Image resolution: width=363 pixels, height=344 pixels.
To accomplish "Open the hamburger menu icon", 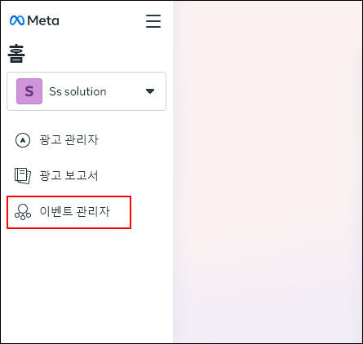I will (153, 21).
